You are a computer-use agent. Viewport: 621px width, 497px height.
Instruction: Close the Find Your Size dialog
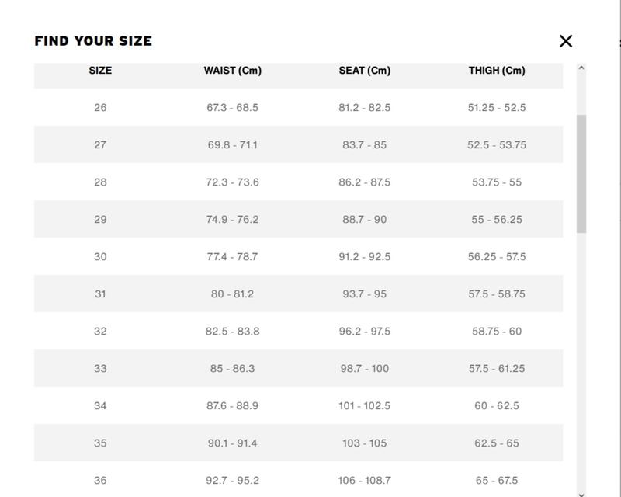(x=566, y=41)
